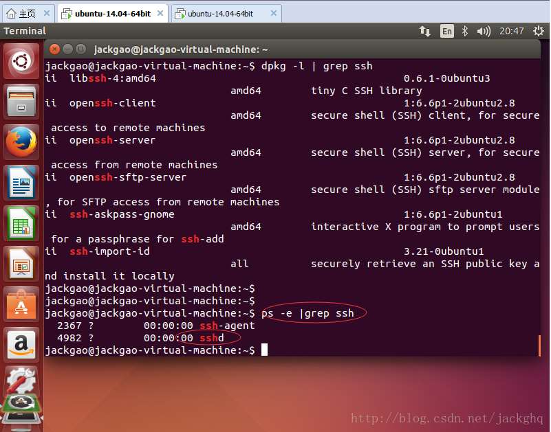Minimize the terminal window

(x=68, y=49)
